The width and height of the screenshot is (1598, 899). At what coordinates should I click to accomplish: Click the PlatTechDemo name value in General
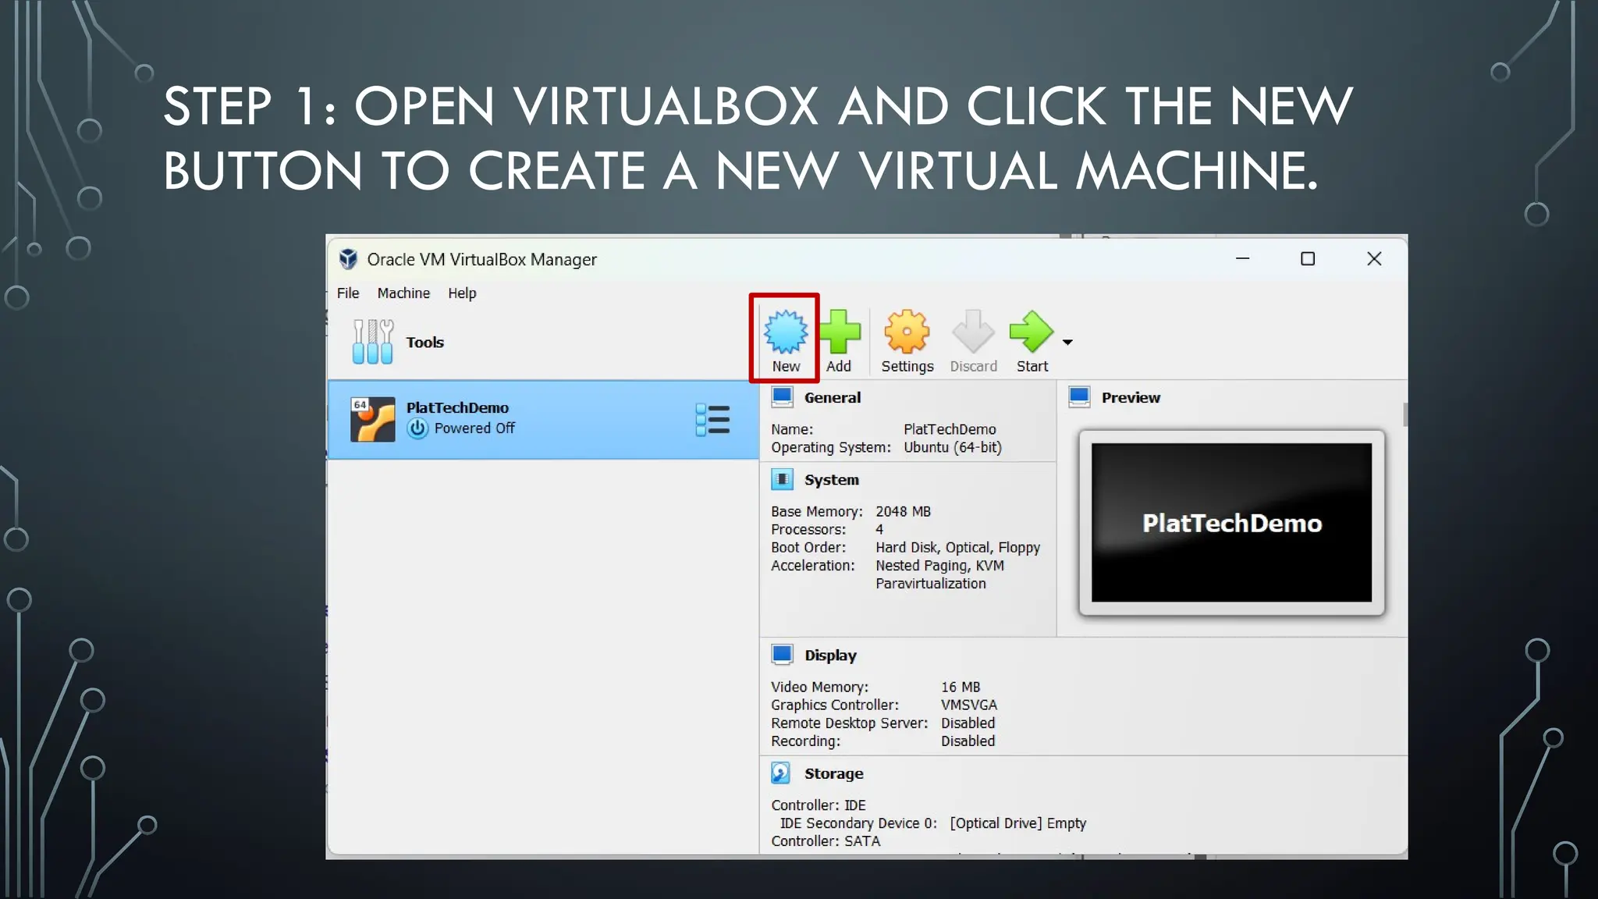(950, 429)
